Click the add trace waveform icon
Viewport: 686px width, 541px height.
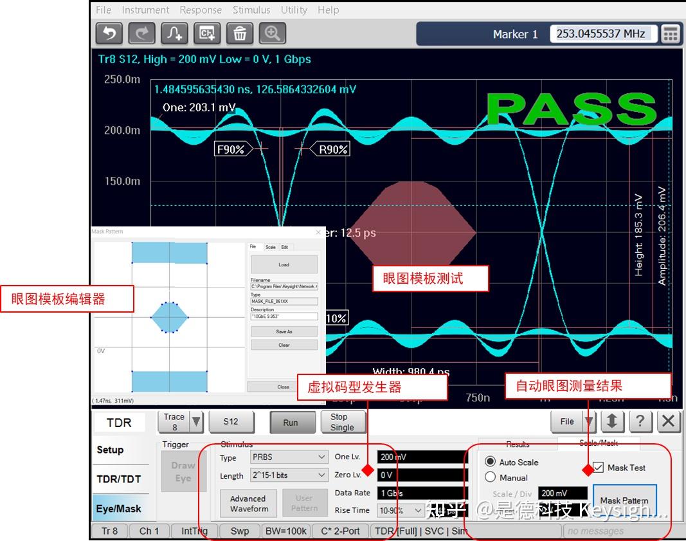pyautogui.click(x=174, y=33)
